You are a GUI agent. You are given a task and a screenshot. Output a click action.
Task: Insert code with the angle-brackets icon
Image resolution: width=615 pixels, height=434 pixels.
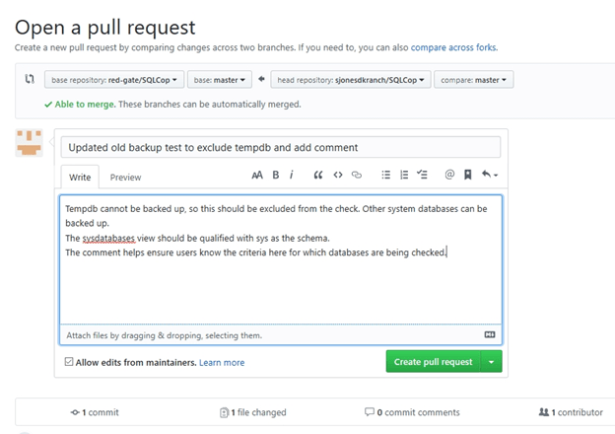338,175
